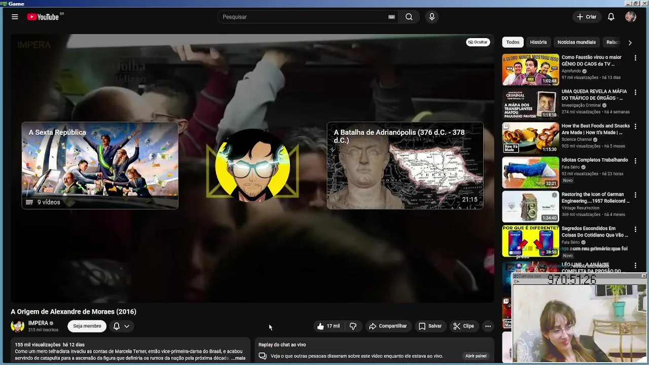Close the webcam overlay window
This screenshot has width=649, height=365.
point(644,276)
